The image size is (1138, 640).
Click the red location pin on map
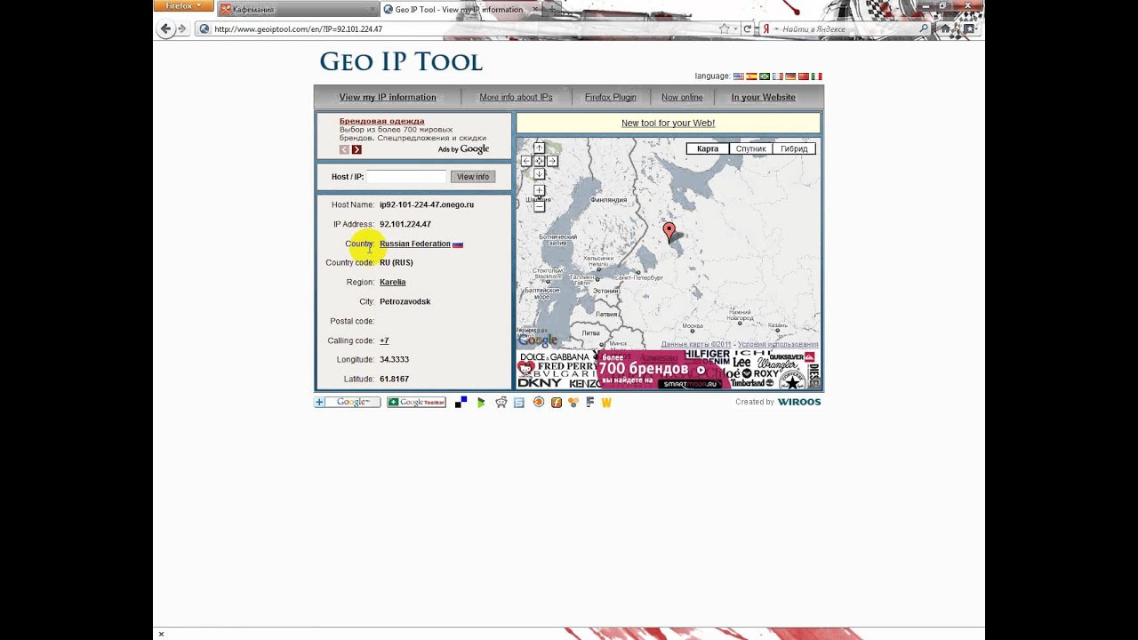coord(669,232)
